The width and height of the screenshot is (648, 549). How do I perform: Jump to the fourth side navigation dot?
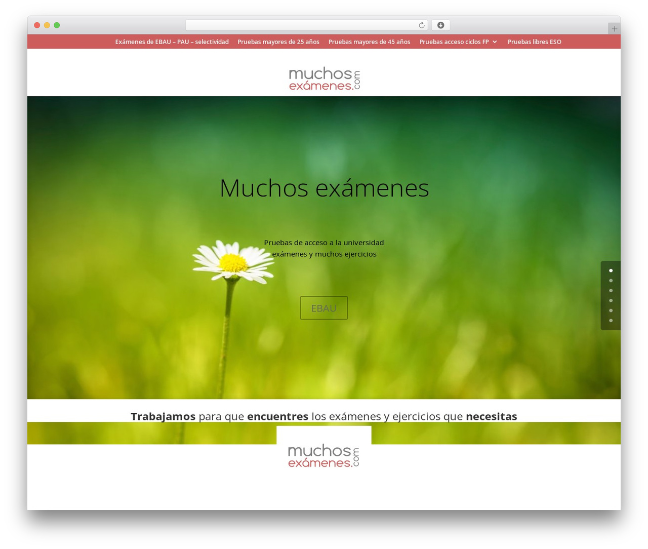[x=611, y=300]
